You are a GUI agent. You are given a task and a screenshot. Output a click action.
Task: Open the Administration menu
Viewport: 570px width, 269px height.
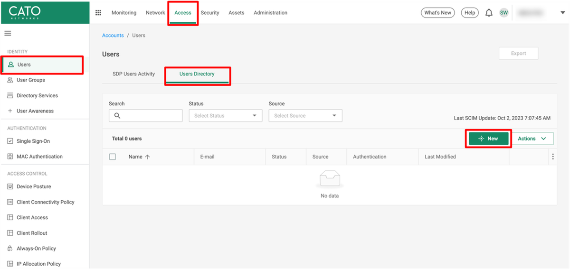[270, 13]
